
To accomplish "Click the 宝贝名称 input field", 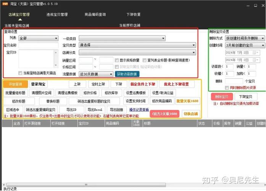I will [38, 45].
